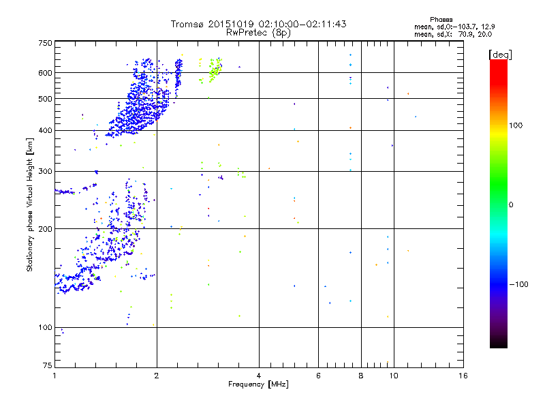Click the 'Stationary phase Virtual Height [km]' axis title
Screen dimensions: 545x409
coord(30,205)
